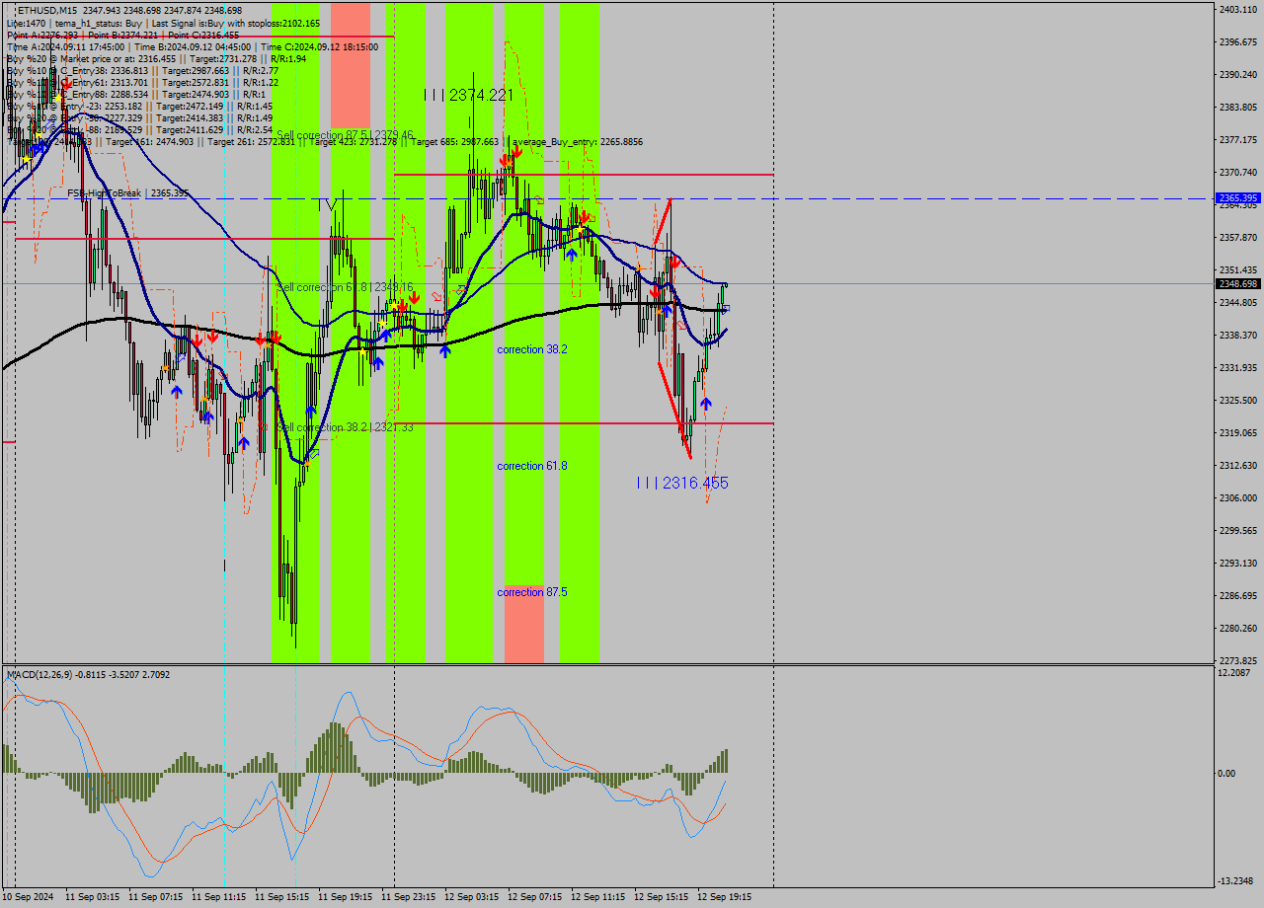This screenshot has height=908, width=1264.
Task: Click the 'I I I 2374.221' high label
Action: 468,95
